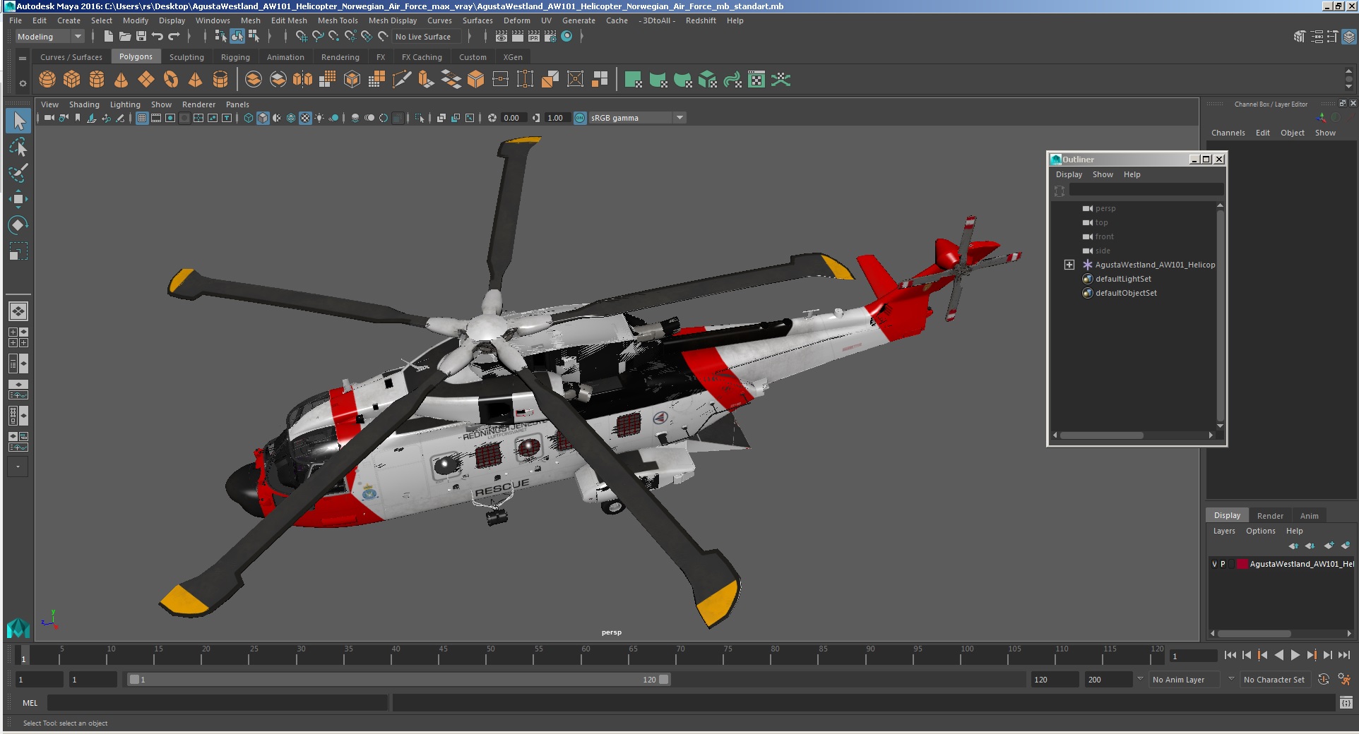The image size is (1359, 734).
Task: Activate the Scale tool in toolbox
Action: 18,251
